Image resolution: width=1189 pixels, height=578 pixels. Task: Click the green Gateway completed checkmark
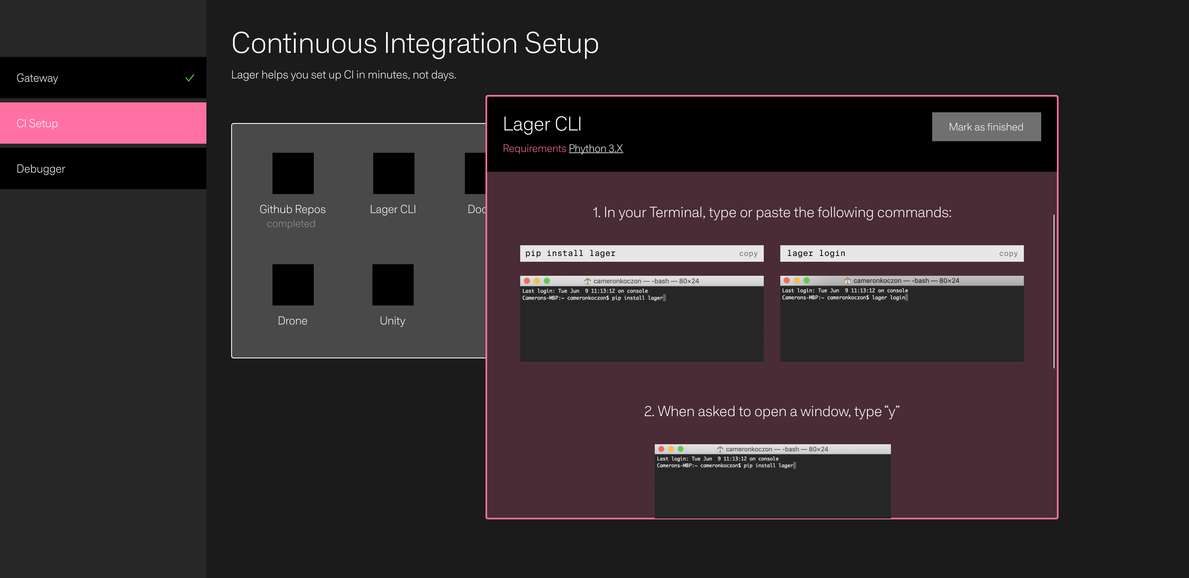(x=190, y=78)
